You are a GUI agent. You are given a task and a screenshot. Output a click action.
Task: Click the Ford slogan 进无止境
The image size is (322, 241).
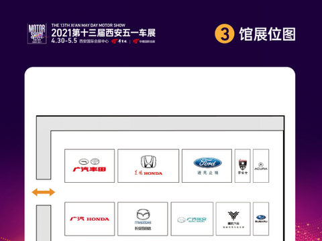click(x=207, y=173)
